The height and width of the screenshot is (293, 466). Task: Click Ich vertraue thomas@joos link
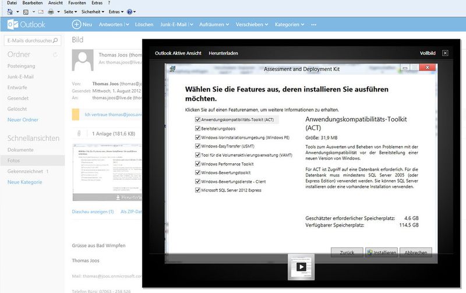(x=113, y=115)
